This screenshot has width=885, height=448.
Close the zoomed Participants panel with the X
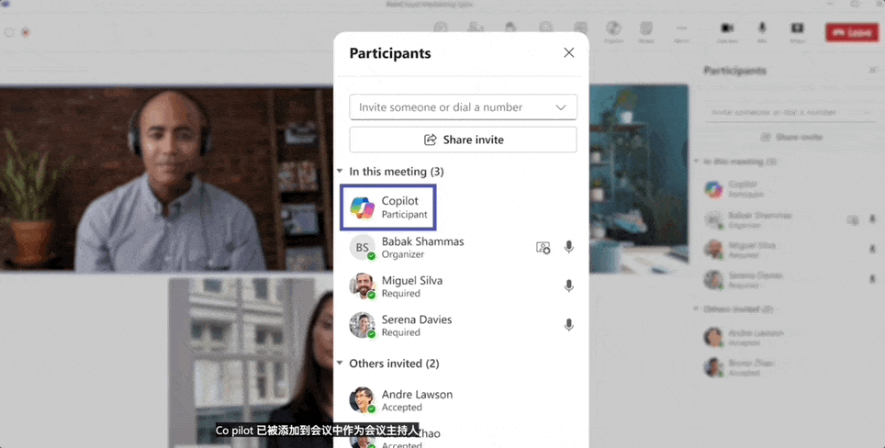pyautogui.click(x=568, y=52)
